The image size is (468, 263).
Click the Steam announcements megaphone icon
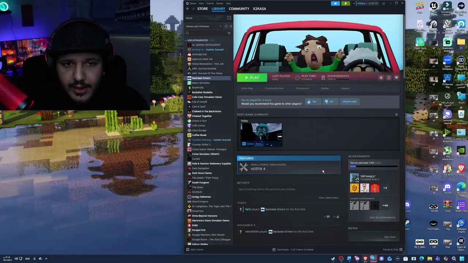point(335,3)
